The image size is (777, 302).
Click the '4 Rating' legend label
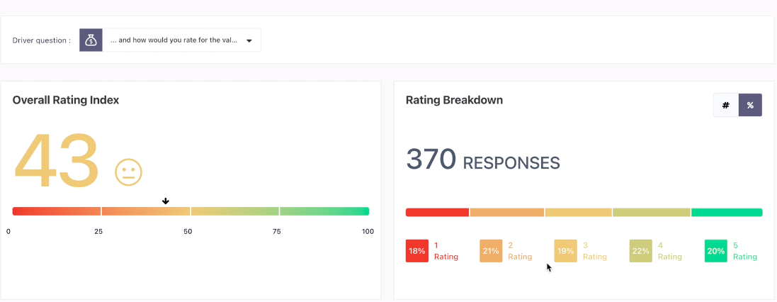(x=670, y=251)
